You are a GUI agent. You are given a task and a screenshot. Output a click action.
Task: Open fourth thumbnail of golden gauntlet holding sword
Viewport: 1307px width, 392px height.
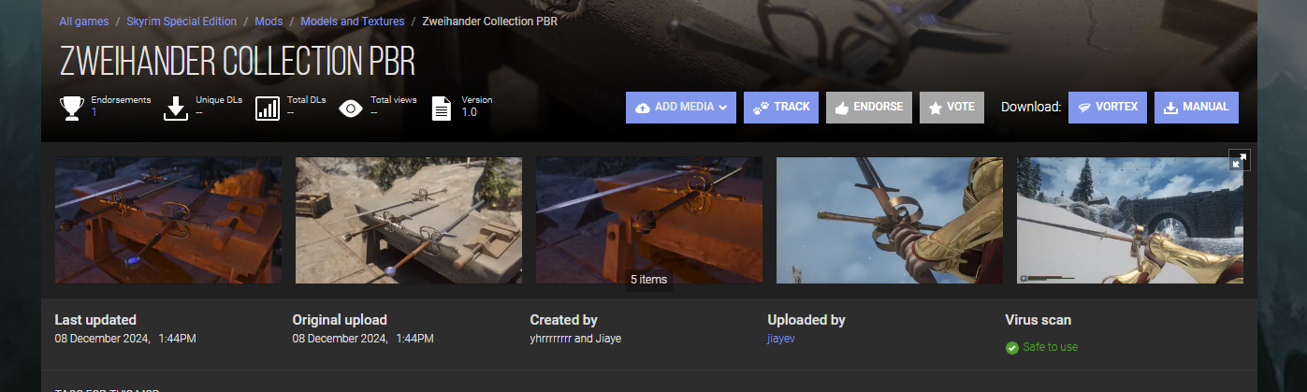click(890, 220)
